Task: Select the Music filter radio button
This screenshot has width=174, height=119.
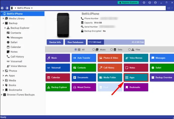Action: pos(94,50)
